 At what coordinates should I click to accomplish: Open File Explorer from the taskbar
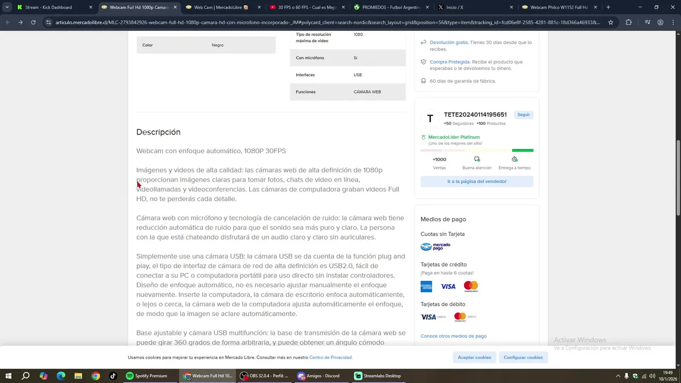78,376
